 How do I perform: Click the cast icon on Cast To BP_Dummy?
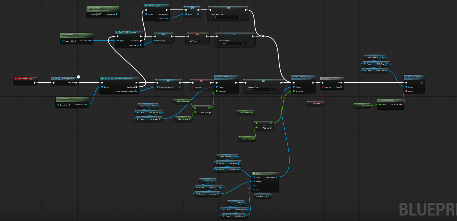point(117,32)
